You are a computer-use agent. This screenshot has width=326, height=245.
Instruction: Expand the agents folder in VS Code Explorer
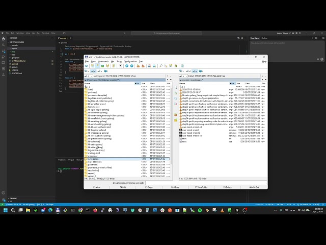(31, 48)
